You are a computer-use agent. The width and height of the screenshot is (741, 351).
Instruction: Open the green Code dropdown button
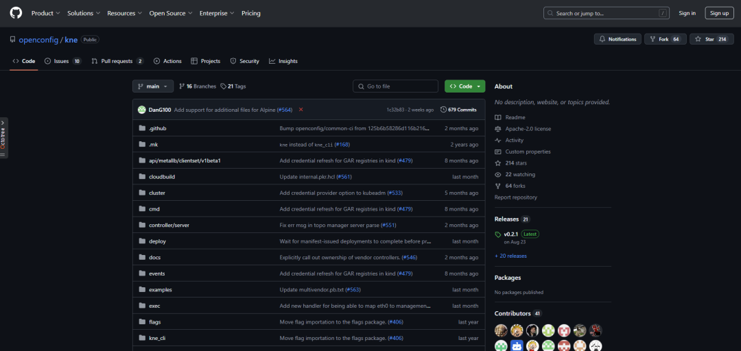point(464,86)
